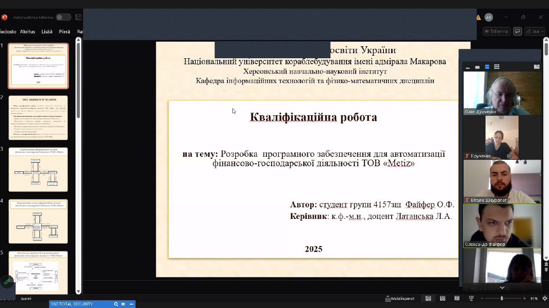Click the 'на тему:' topic text
Screen dimensions: 549x308
pos(314,158)
